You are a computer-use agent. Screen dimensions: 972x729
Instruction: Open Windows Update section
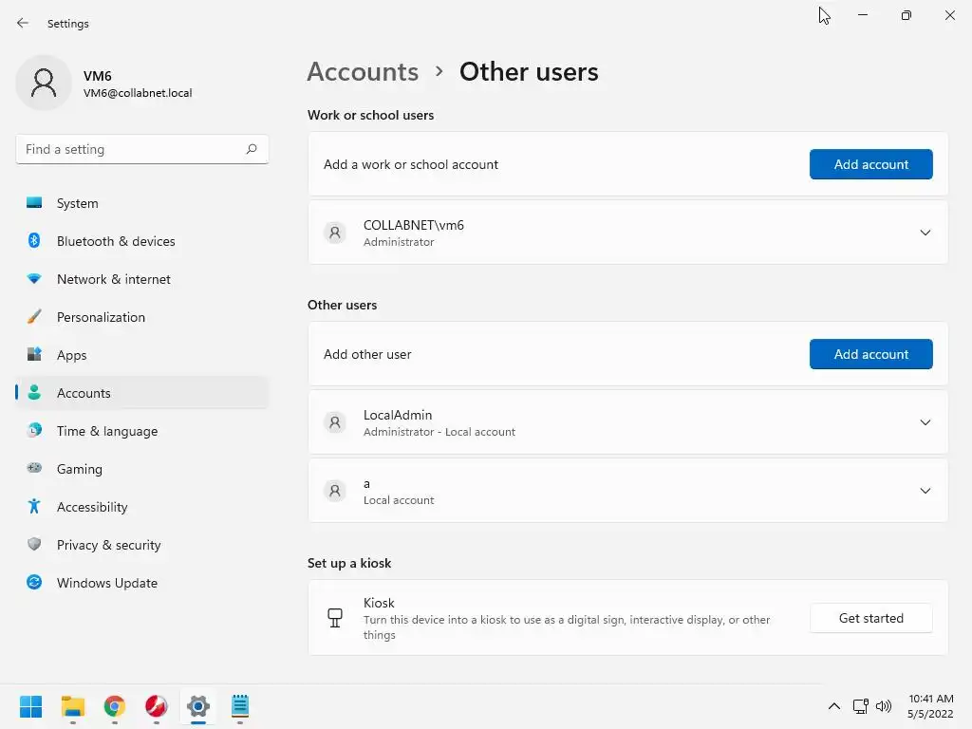(x=106, y=583)
